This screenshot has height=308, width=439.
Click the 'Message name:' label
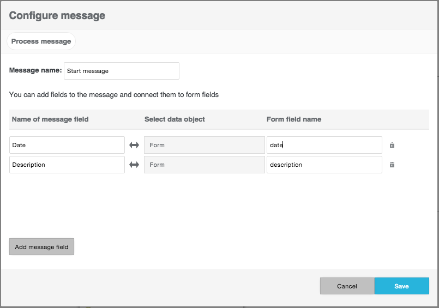point(35,70)
